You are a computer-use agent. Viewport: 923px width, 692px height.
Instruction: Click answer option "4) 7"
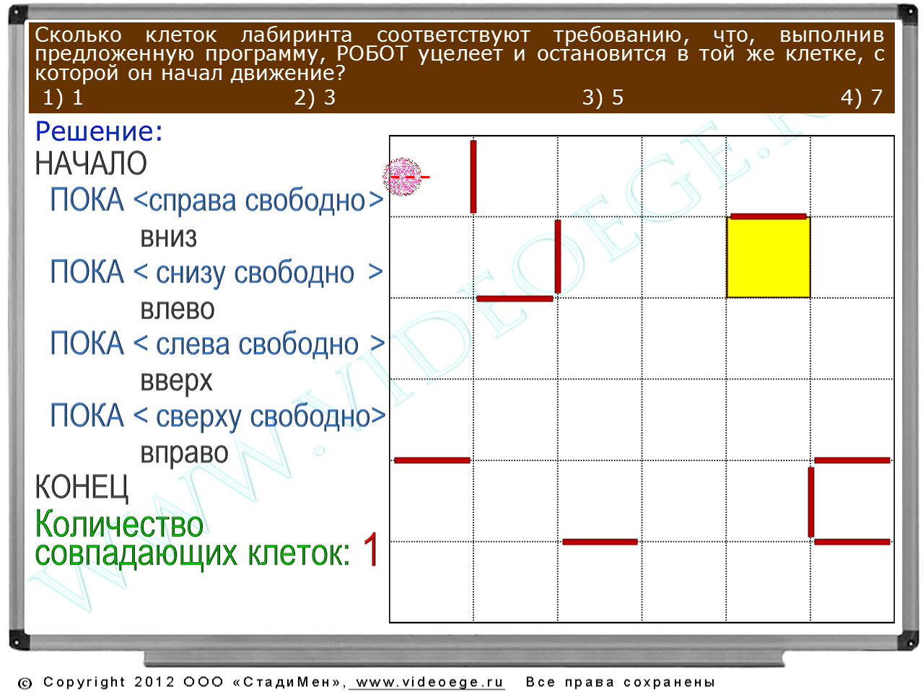(862, 97)
